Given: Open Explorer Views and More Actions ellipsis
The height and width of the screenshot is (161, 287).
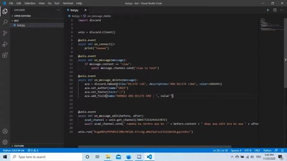Looking at the screenshot, I should (x=58, y=10).
